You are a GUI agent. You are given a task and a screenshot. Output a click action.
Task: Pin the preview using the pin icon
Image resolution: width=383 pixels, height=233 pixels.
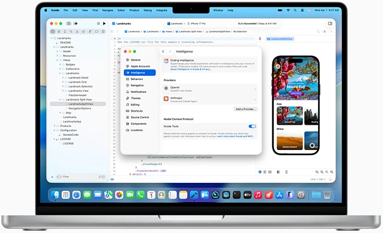coord(260,39)
